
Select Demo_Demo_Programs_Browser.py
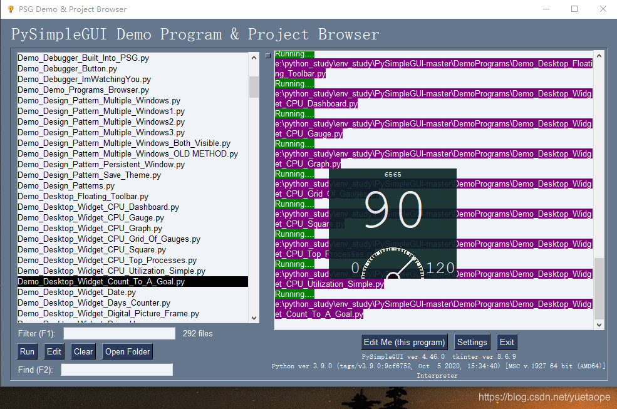[133, 90]
